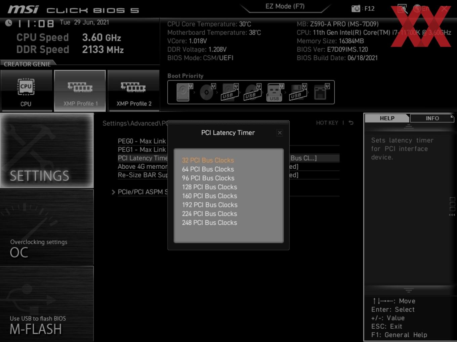Screen dimensions: 457x342
Task: Click the hard disk boot priority icon
Action: pyautogui.click(x=184, y=92)
